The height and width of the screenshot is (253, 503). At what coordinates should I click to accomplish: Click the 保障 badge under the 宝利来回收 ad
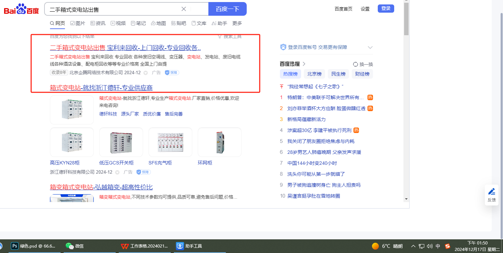click(172, 72)
